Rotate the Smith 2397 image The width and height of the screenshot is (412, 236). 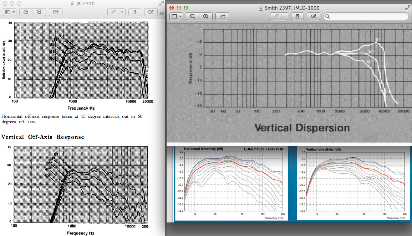[x=297, y=16]
